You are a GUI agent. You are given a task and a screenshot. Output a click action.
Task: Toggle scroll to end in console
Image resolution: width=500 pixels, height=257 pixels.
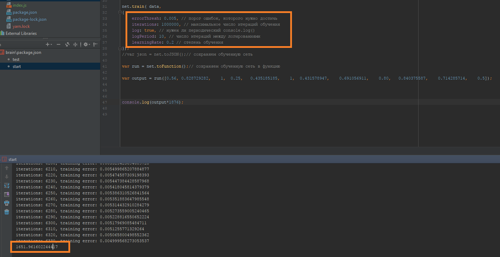tap(7, 194)
